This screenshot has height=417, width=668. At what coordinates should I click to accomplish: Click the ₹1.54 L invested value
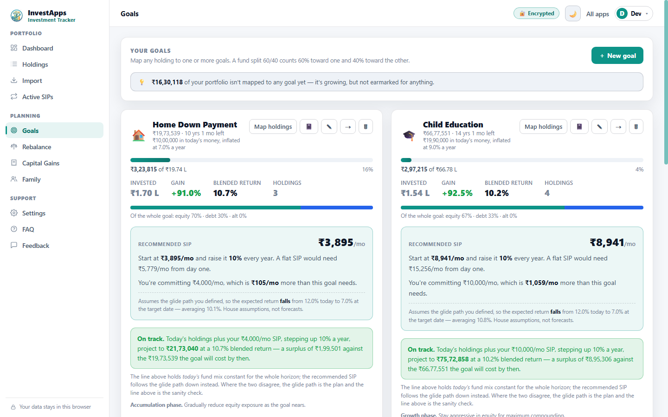pyautogui.click(x=415, y=193)
